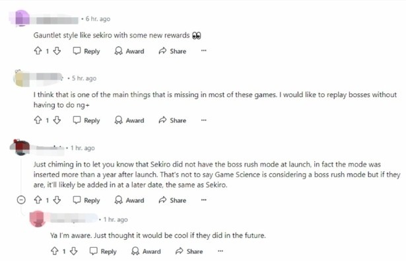Open more options on "Ya I'm aware" reply
This screenshot has height=261, width=406.
(220, 251)
